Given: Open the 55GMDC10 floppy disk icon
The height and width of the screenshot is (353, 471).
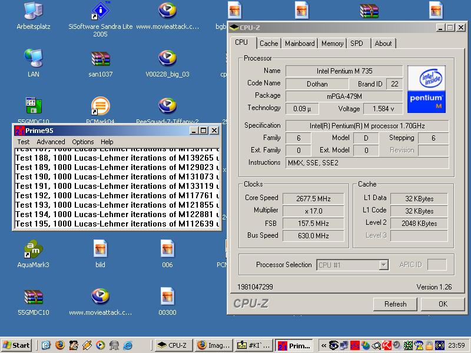Looking at the screenshot, I should (34, 110).
